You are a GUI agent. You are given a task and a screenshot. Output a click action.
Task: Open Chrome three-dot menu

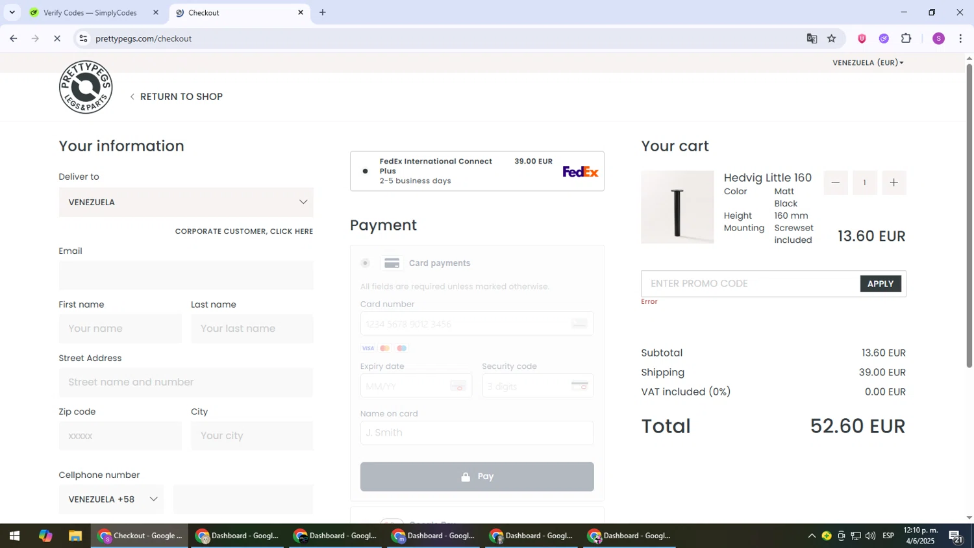(x=960, y=38)
